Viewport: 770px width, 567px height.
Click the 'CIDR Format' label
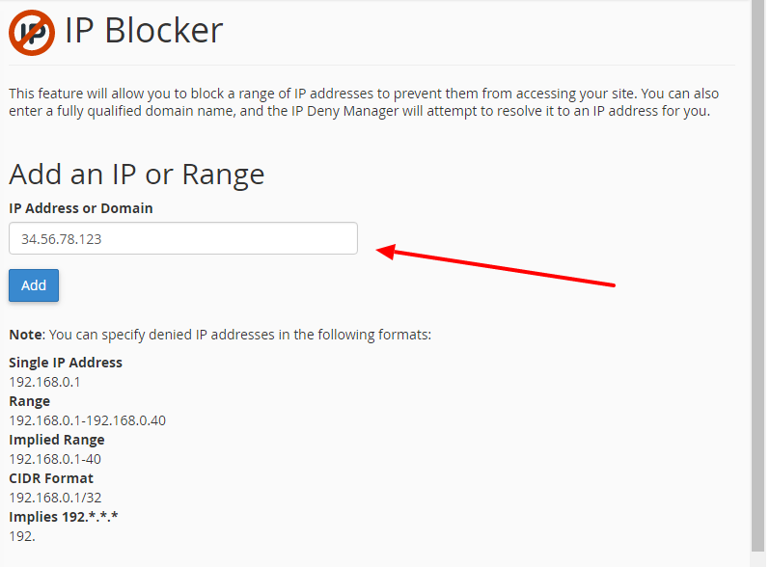pyautogui.click(x=51, y=478)
